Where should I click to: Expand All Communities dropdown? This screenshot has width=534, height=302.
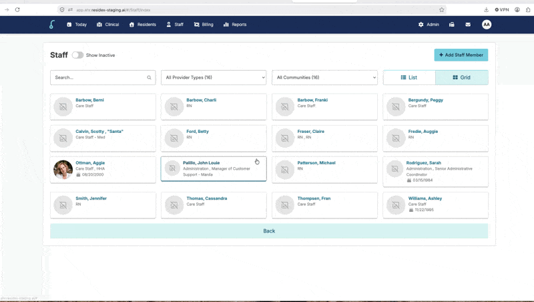pos(324,78)
